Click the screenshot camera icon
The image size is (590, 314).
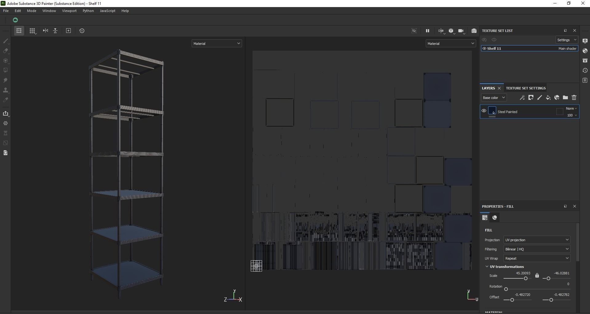[x=474, y=31]
